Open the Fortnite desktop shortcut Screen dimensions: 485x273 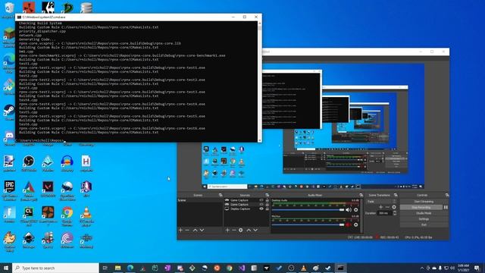tap(10, 215)
